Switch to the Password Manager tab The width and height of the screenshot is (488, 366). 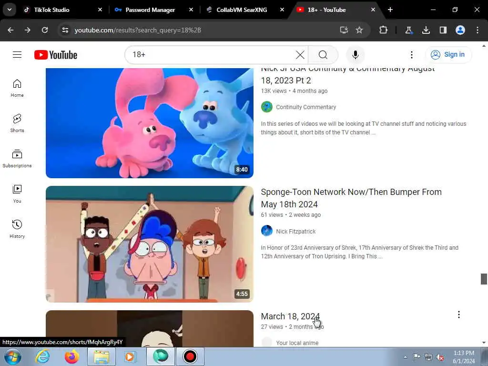[x=150, y=10]
